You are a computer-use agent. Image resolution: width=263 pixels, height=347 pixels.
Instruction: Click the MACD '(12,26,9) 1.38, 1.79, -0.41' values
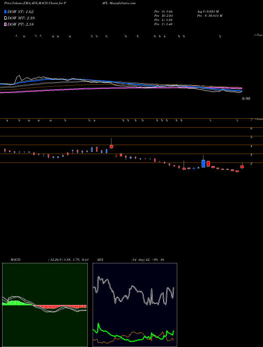point(68,260)
